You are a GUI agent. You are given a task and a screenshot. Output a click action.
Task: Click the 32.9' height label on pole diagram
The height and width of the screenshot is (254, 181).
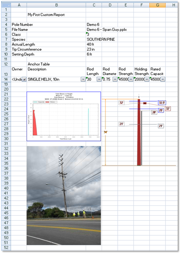(162, 103)
